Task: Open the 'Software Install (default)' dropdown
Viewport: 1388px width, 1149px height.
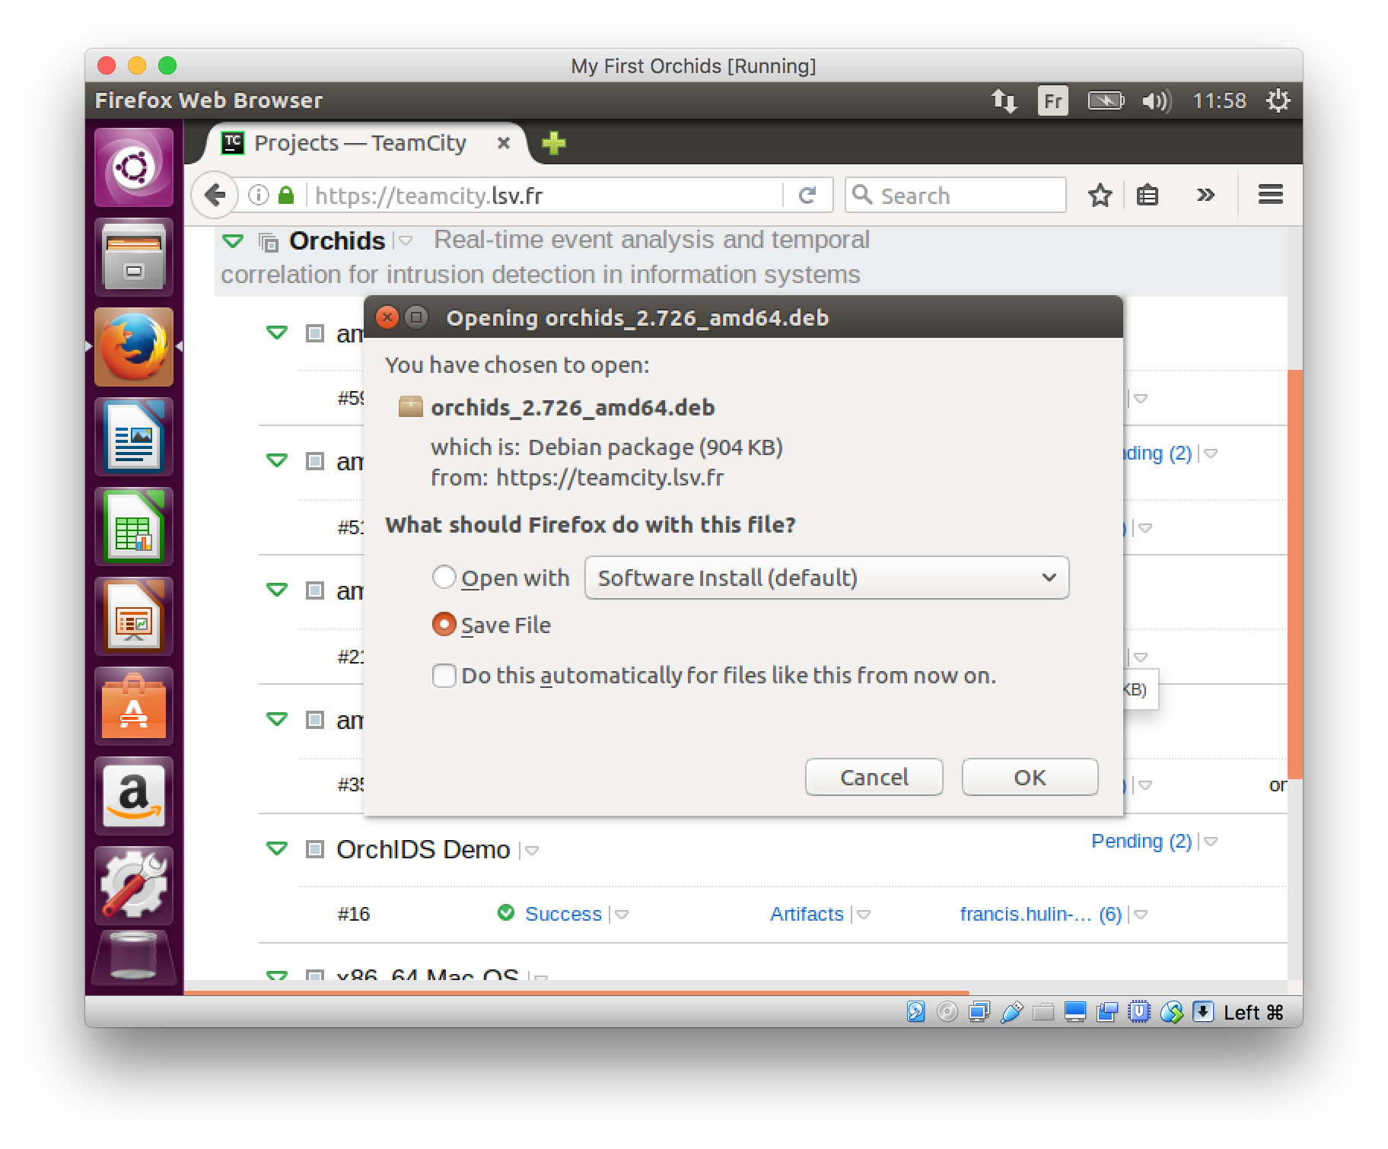Action: 826,578
